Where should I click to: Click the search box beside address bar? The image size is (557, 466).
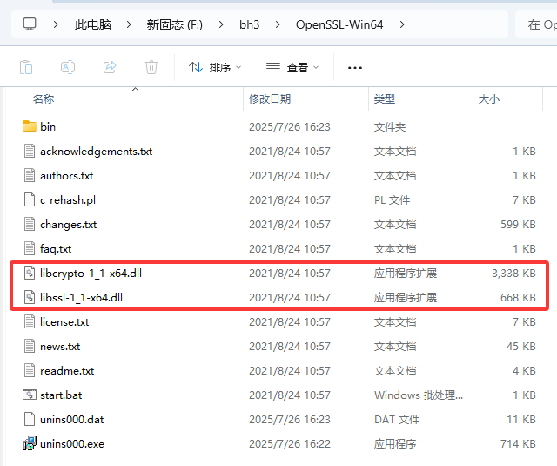536,24
